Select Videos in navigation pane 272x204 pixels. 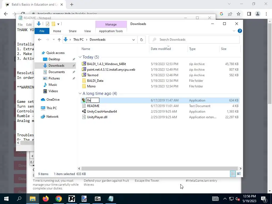[x=53, y=91]
